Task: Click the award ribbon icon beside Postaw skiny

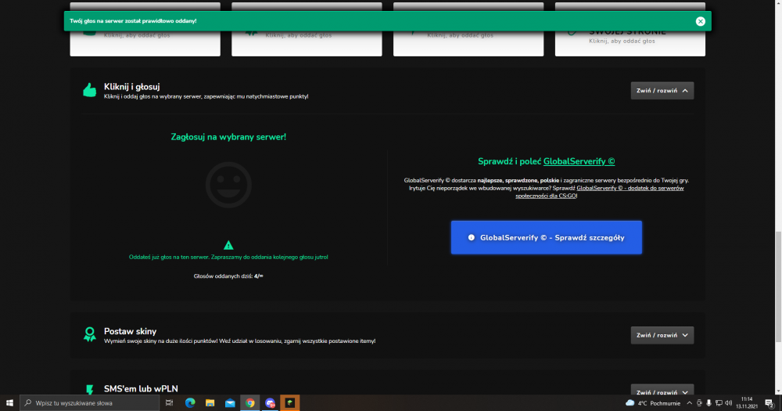Action: (x=90, y=334)
